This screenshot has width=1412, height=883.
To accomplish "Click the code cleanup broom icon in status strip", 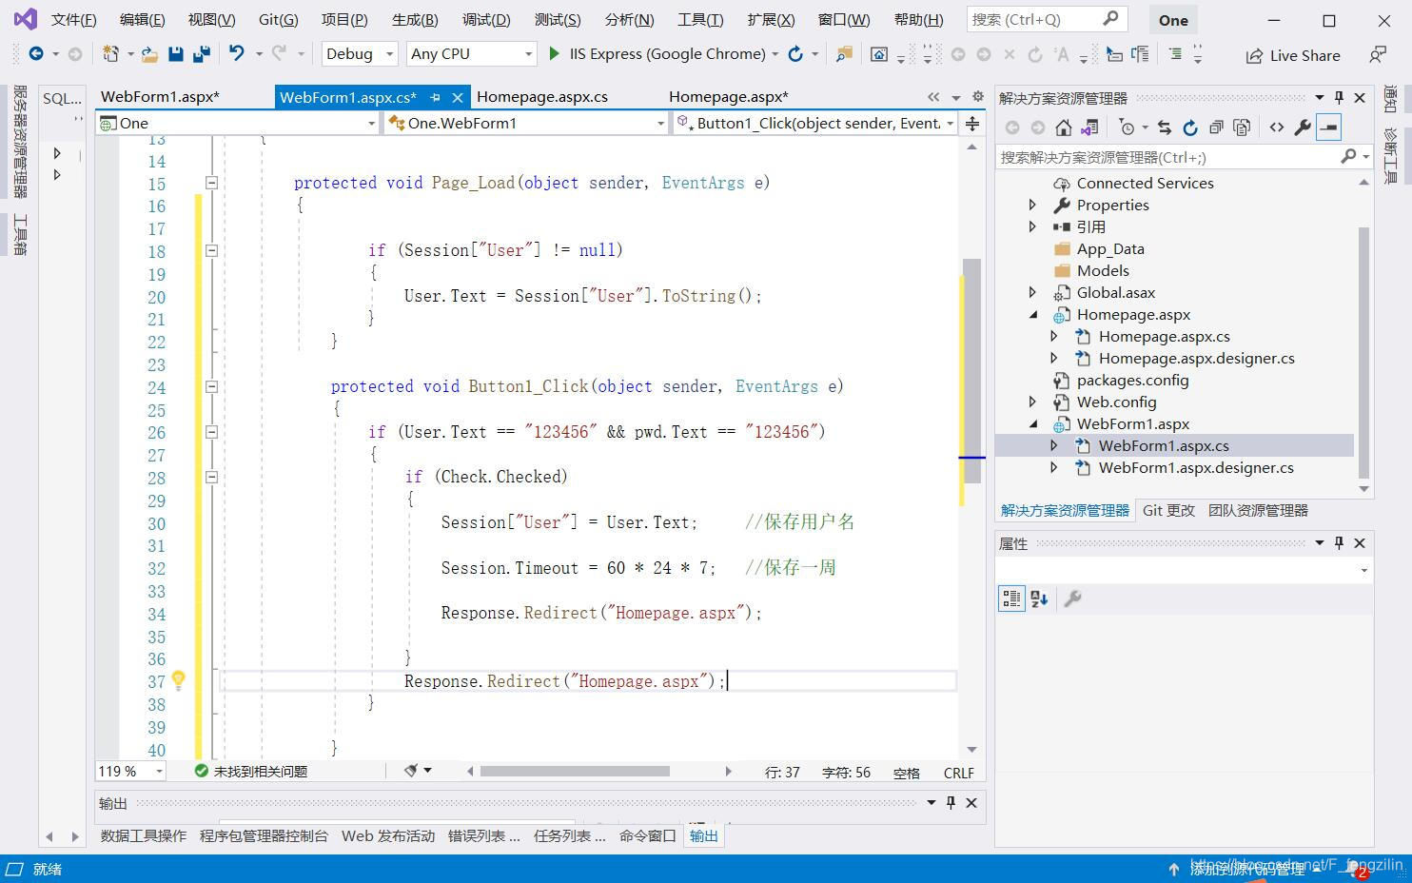I will click(x=411, y=771).
